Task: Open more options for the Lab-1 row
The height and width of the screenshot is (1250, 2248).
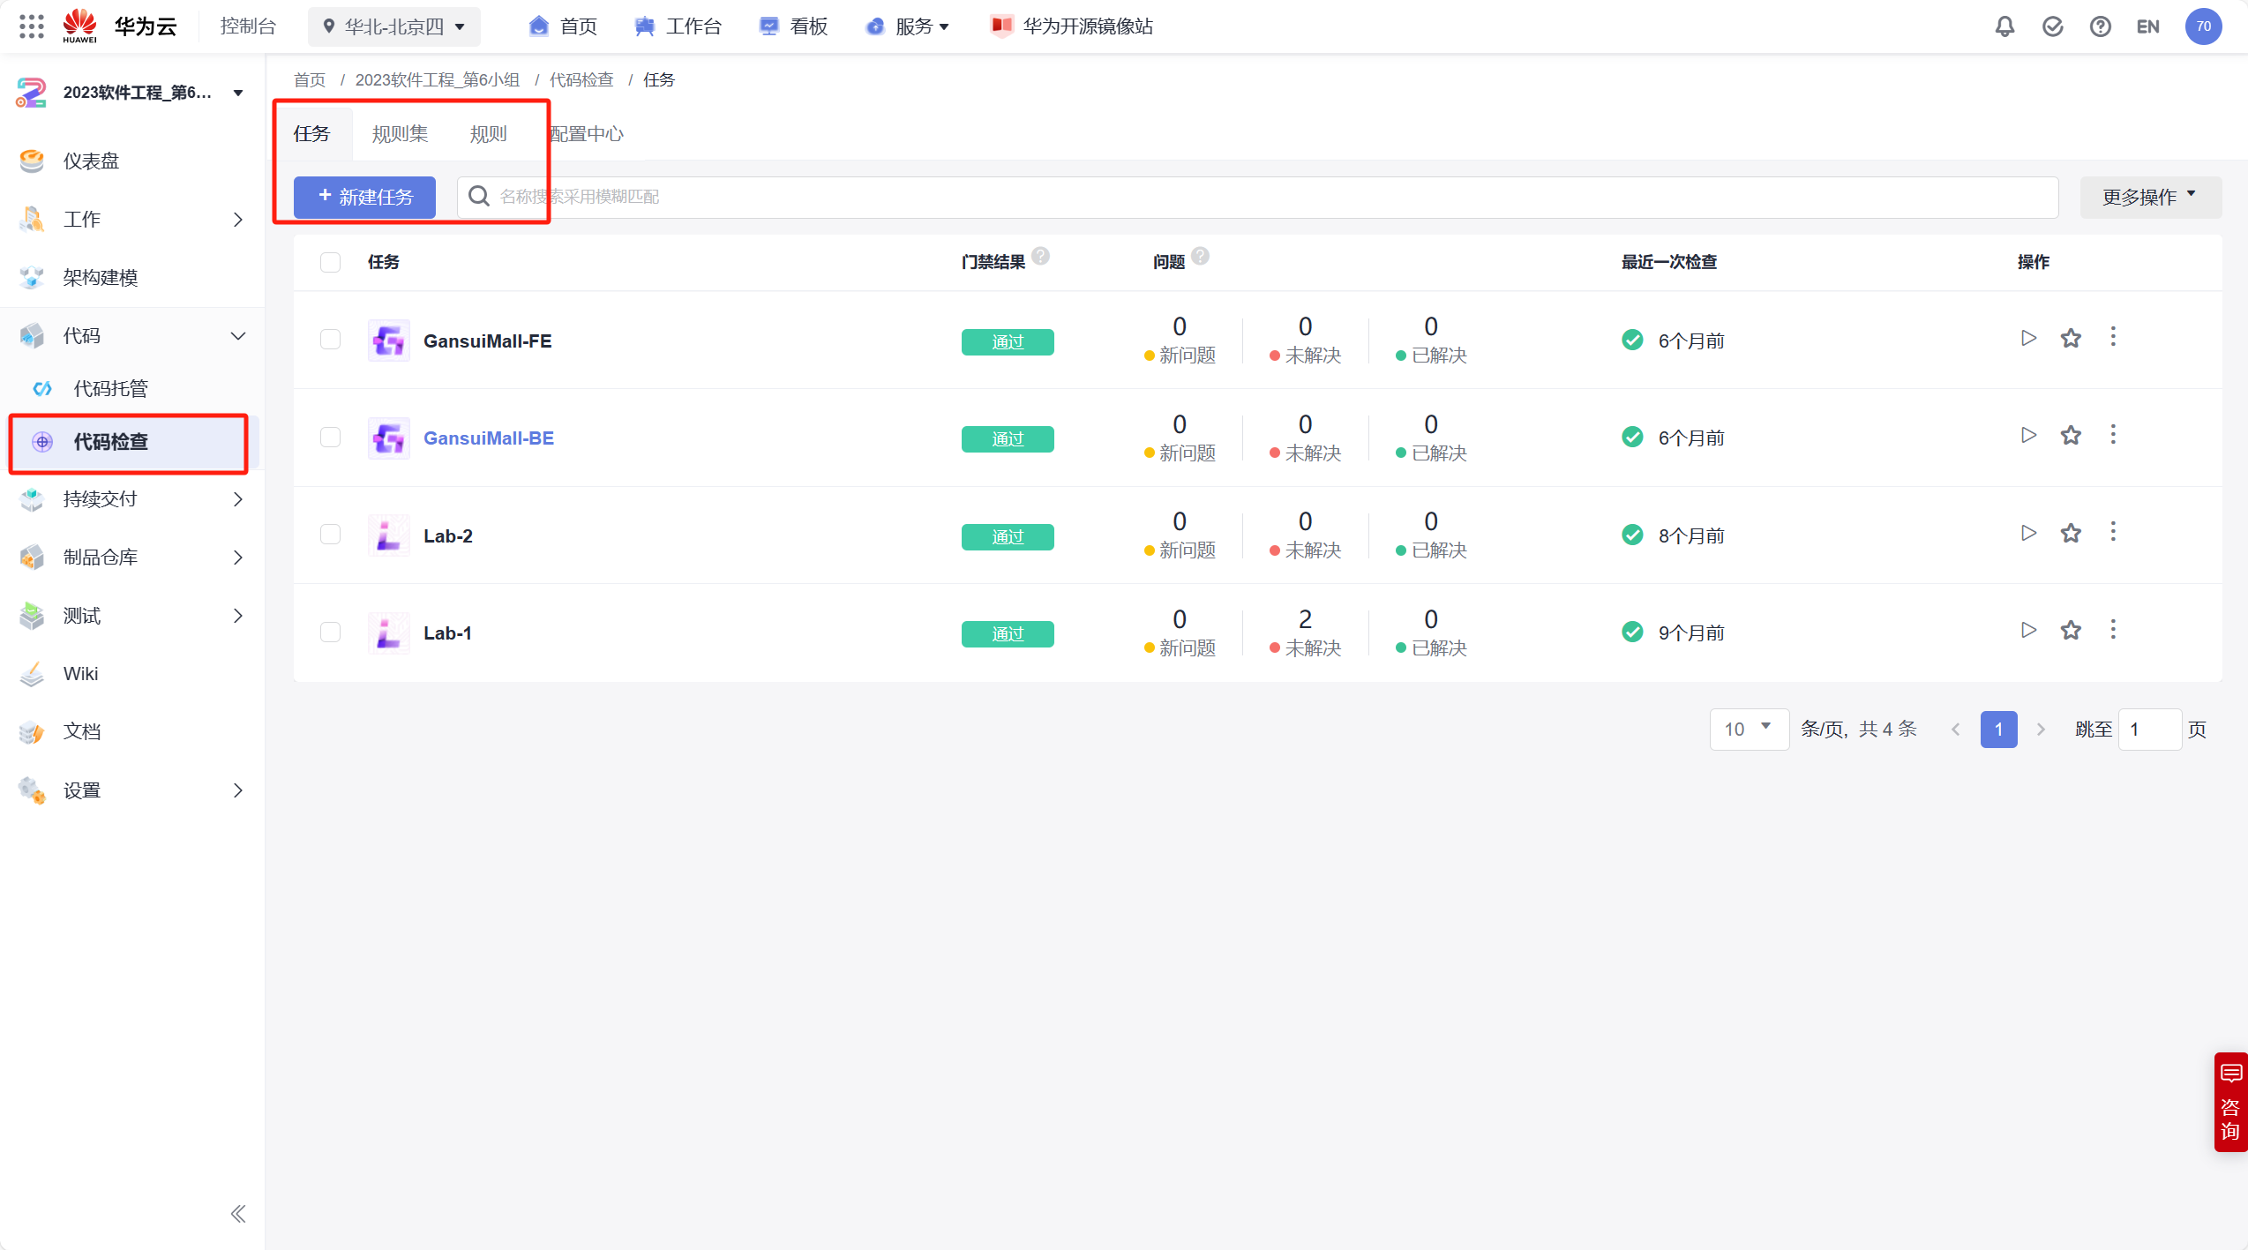Action: 2113,630
